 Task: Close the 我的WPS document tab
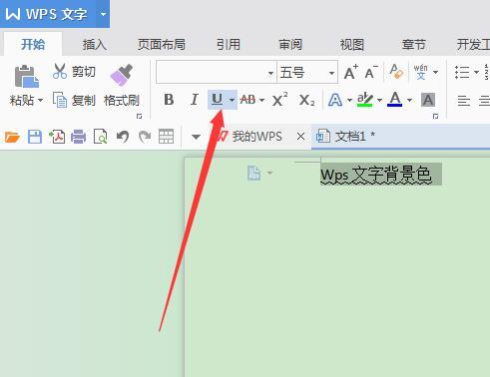click(x=300, y=137)
